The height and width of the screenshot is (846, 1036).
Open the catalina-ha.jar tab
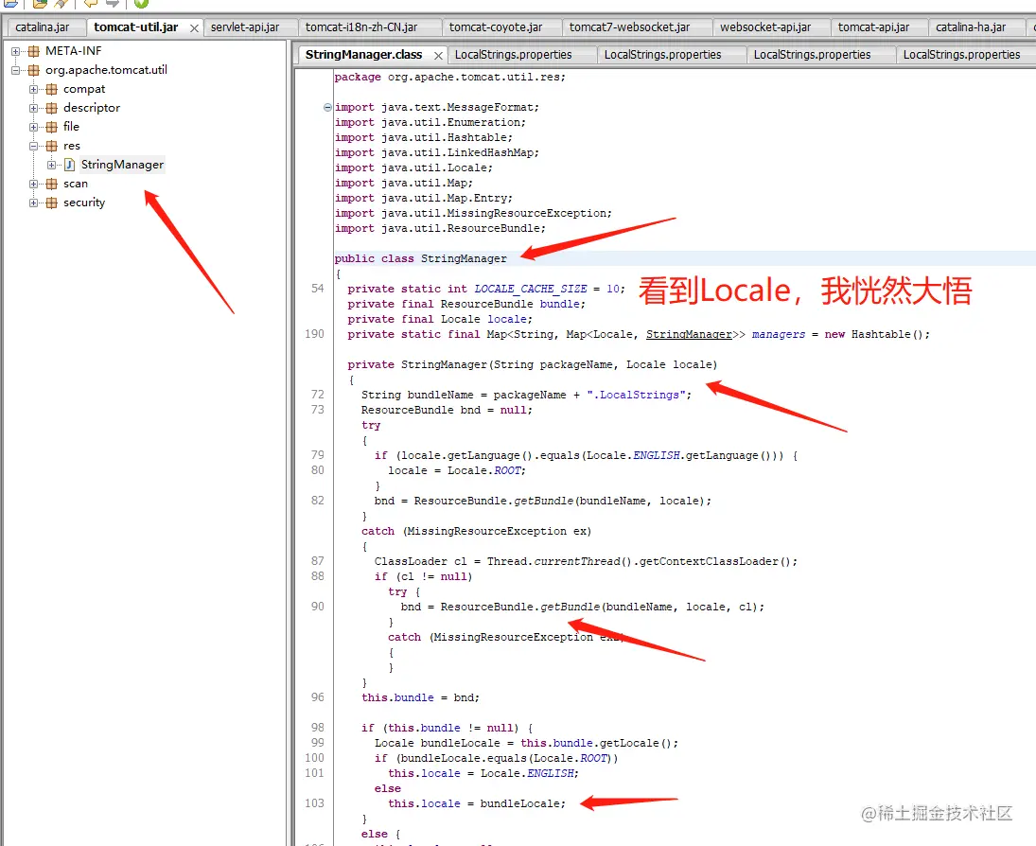pyautogui.click(x=971, y=27)
